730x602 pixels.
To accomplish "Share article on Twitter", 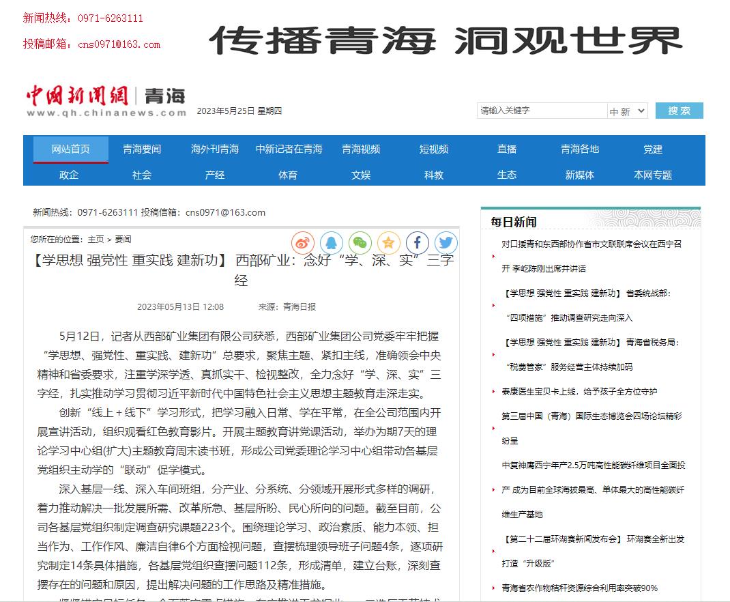I will [446, 242].
